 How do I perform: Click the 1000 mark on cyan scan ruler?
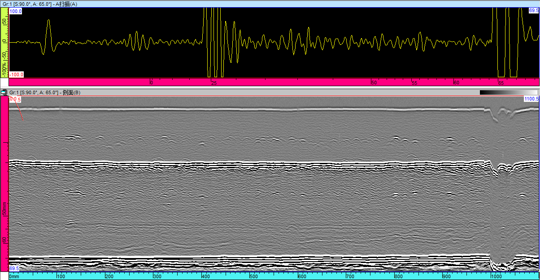[x=496, y=276]
